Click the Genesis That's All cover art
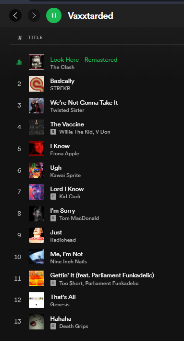184x341 pixels. (37, 300)
